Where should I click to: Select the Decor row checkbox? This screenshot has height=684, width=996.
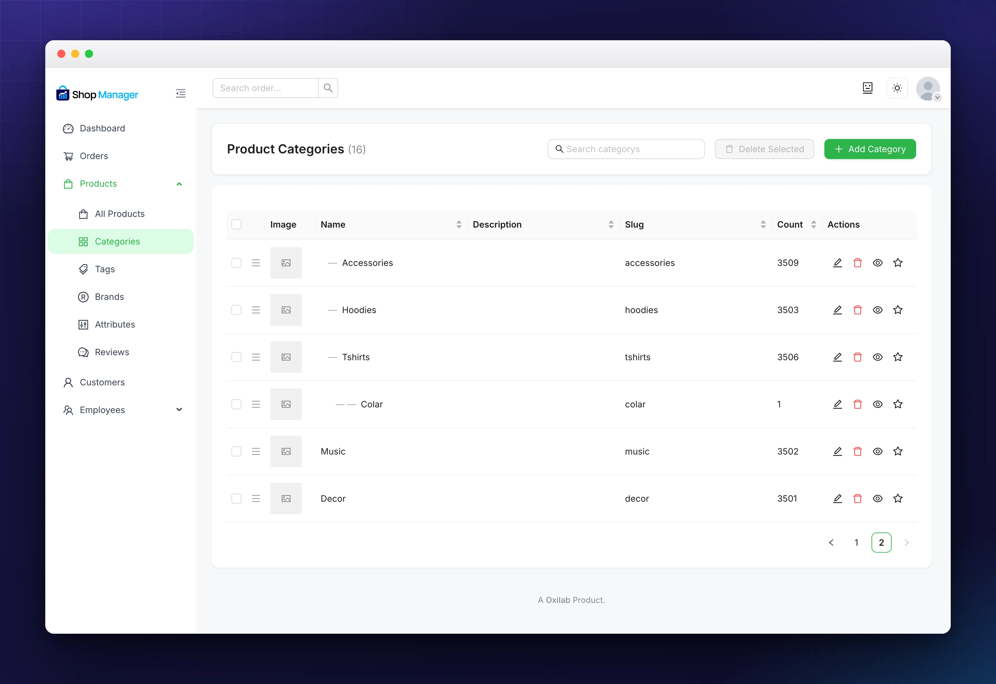(x=236, y=499)
